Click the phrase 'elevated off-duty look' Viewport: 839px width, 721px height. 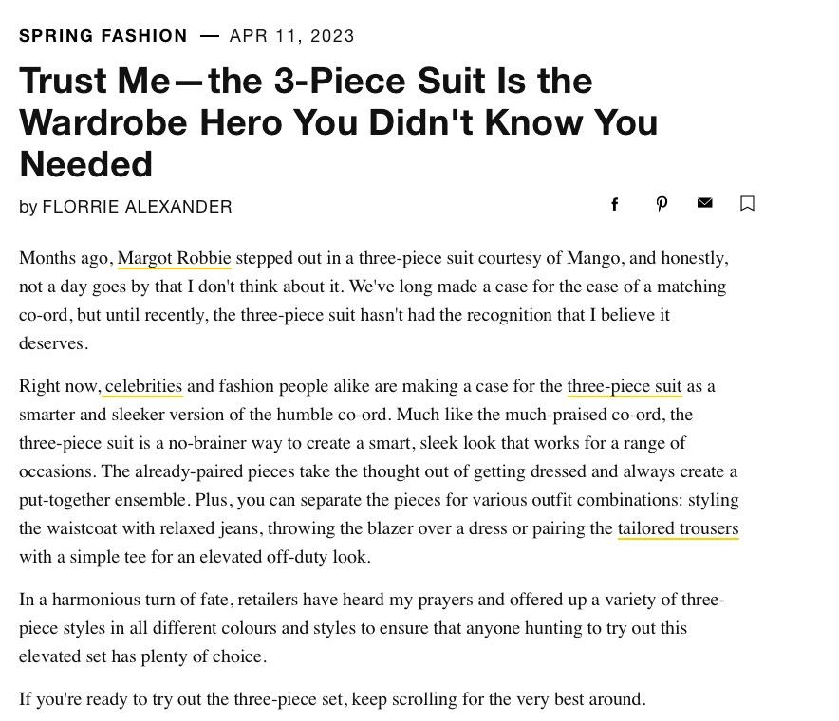[x=285, y=557]
